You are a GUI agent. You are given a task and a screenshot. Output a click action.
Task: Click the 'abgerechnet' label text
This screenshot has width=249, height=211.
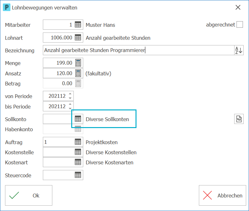[x=220, y=25]
